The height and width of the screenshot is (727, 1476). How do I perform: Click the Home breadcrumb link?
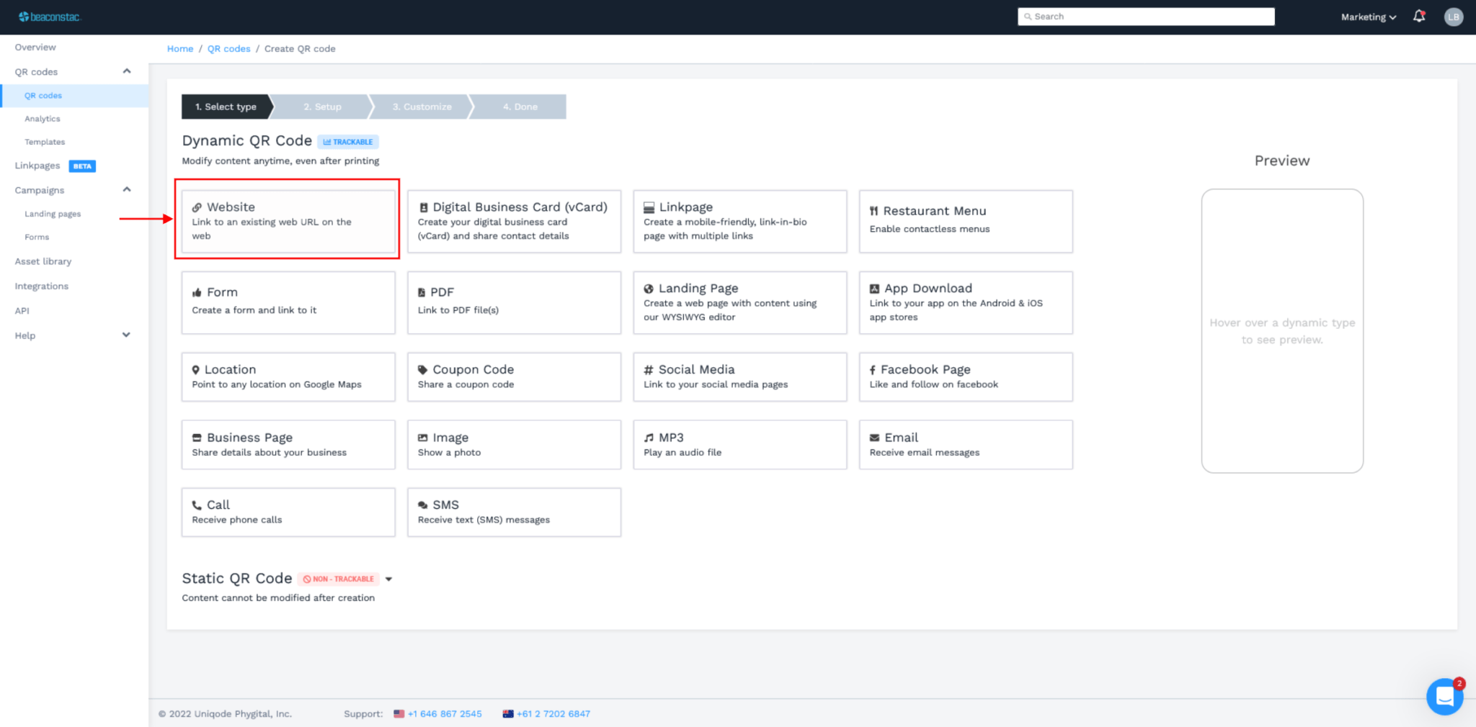[180, 49]
